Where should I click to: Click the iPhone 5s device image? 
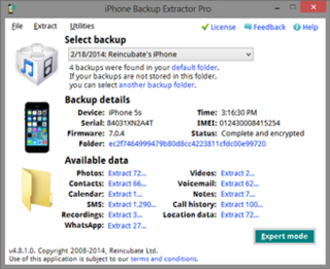pyautogui.click(x=37, y=127)
